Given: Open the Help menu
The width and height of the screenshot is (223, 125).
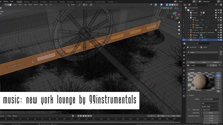Looking at the screenshot, I should [11, 1].
